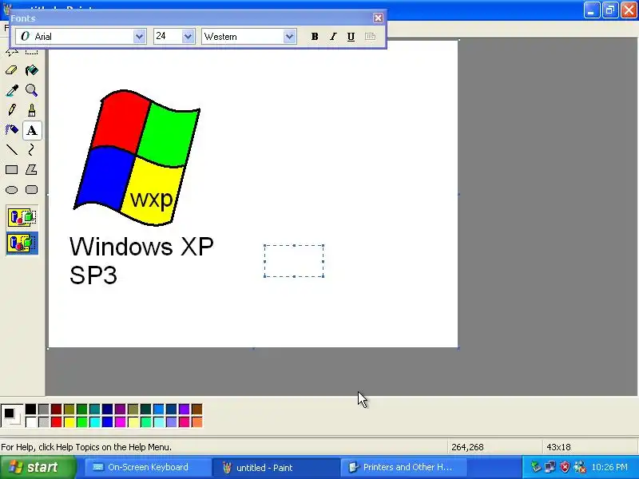Open the font size 24 dropdown
Screen dimensions: 639x479
(x=188, y=36)
